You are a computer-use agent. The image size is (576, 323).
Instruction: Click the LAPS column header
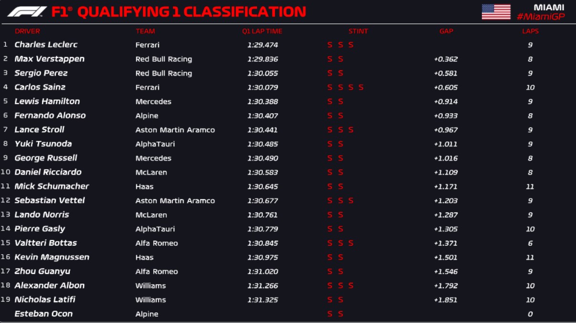530,31
